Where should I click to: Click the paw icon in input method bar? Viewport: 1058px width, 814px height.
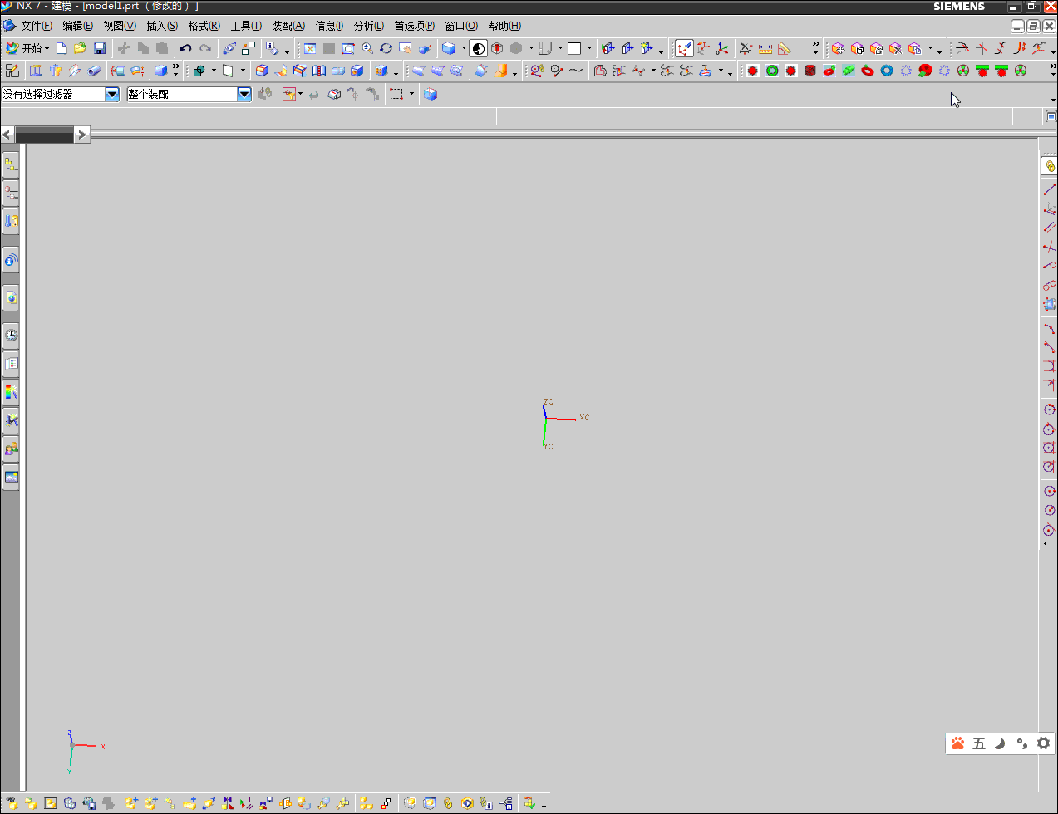pyautogui.click(x=958, y=743)
